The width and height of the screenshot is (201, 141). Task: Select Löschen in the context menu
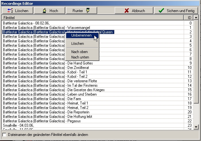[78, 44]
